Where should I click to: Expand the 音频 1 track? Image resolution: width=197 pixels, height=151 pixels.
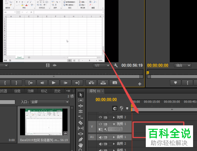pos(114,137)
